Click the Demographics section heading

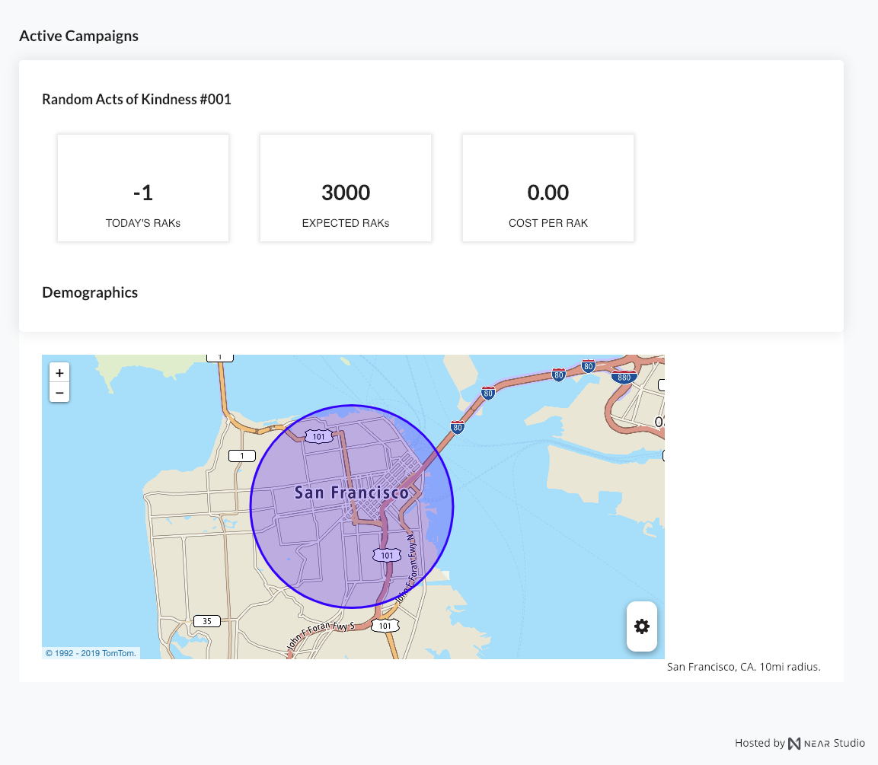[90, 292]
